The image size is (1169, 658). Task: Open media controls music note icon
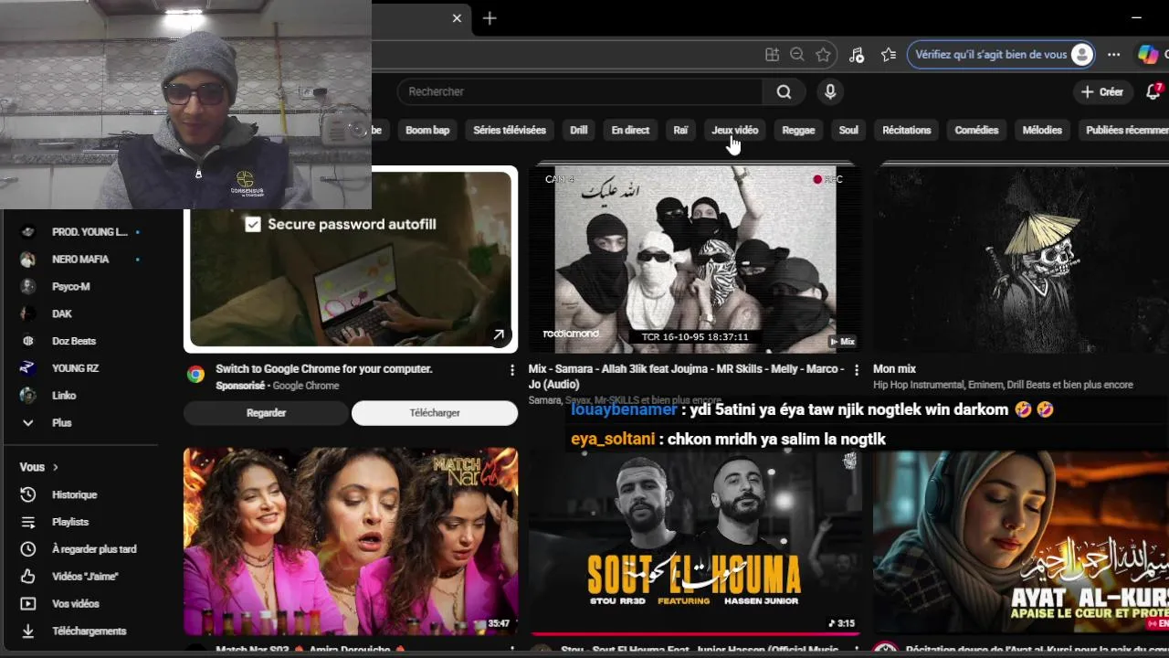click(857, 55)
